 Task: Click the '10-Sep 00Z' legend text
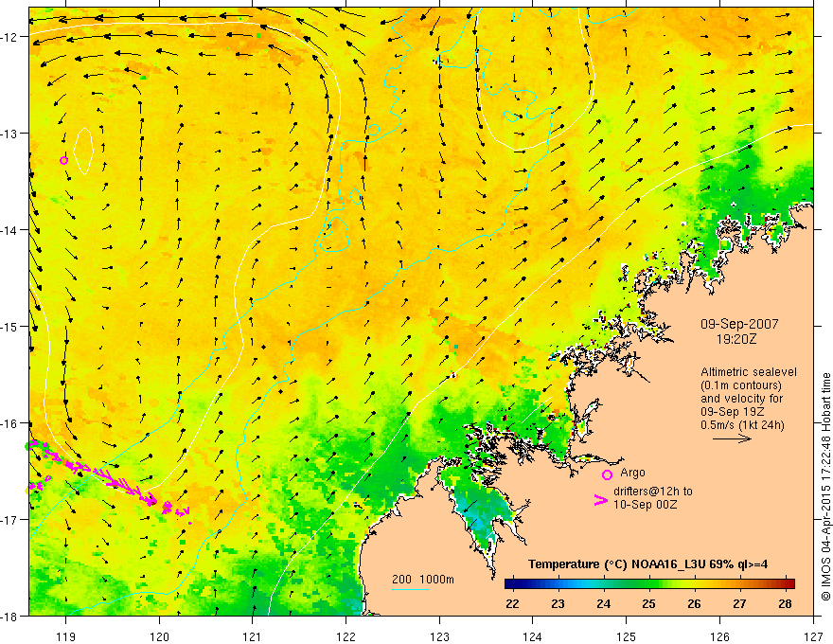pos(645,505)
